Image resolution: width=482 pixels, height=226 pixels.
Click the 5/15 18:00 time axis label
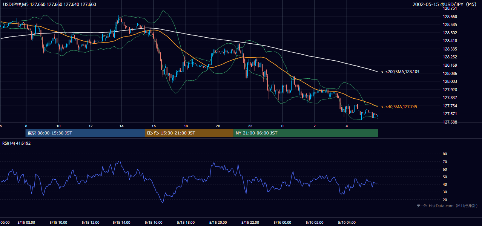[186, 222]
